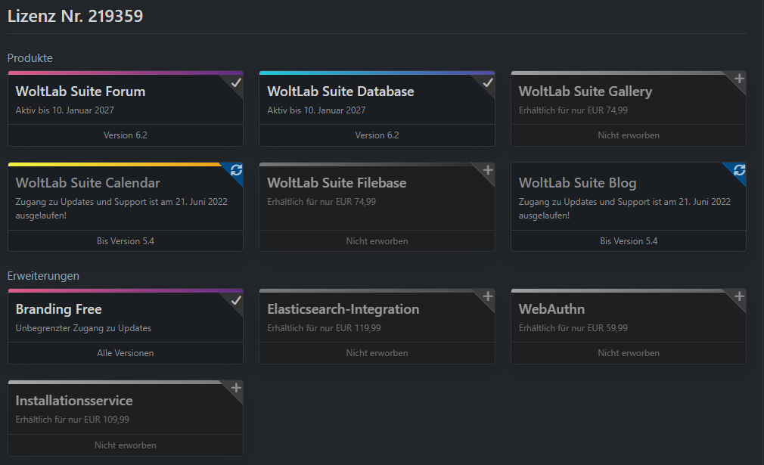Click the checkmark icon on WoltLab Suite Forum
Screen dimensions: 764x465
236,82
